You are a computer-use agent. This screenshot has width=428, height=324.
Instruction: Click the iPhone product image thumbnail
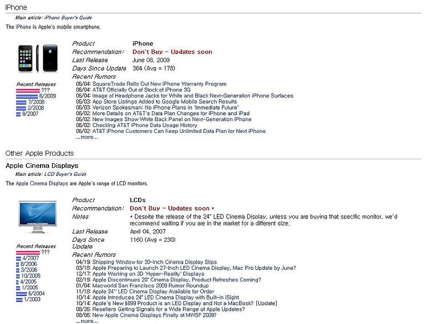38,58
